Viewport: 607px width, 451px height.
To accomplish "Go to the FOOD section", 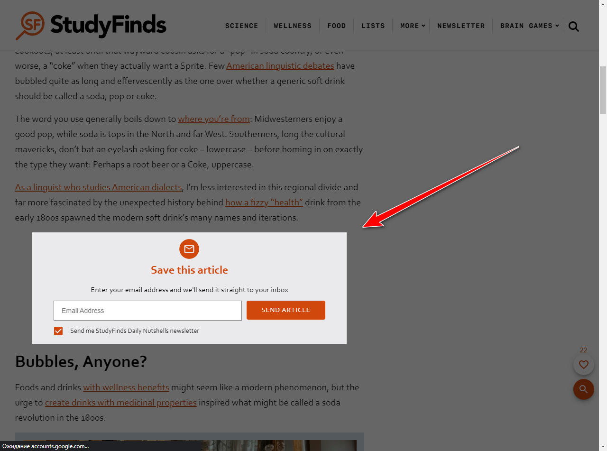I will [336, 26].
